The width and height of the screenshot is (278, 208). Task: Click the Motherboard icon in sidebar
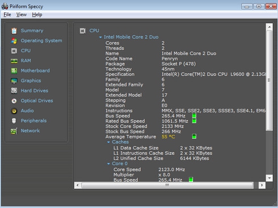14,71
